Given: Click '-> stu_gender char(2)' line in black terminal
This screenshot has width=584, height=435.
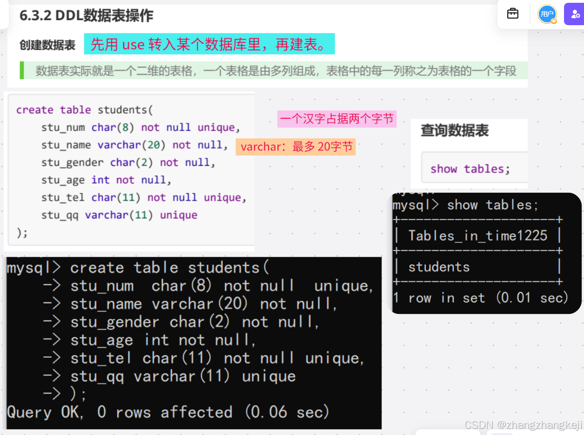Looking at the screenshot, I should 181,322.
